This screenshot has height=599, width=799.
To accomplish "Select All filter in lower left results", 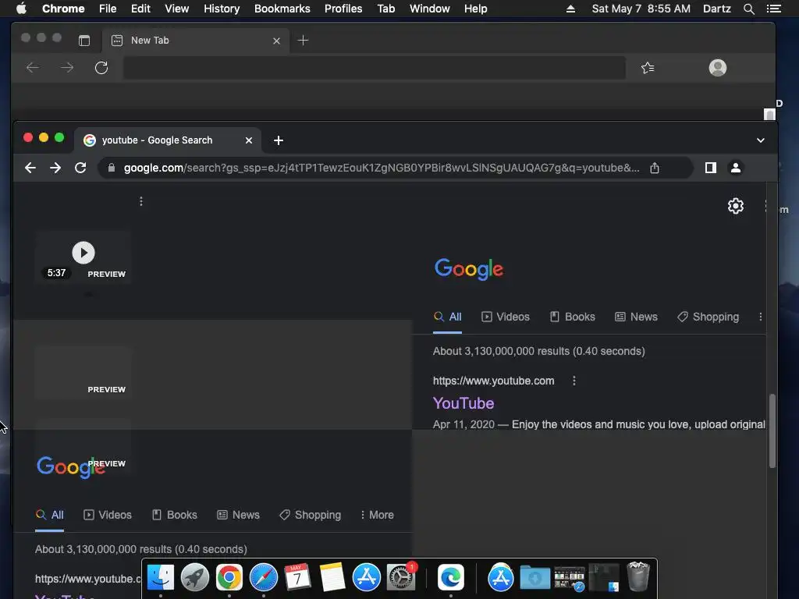I will click(x=49, y=515).
